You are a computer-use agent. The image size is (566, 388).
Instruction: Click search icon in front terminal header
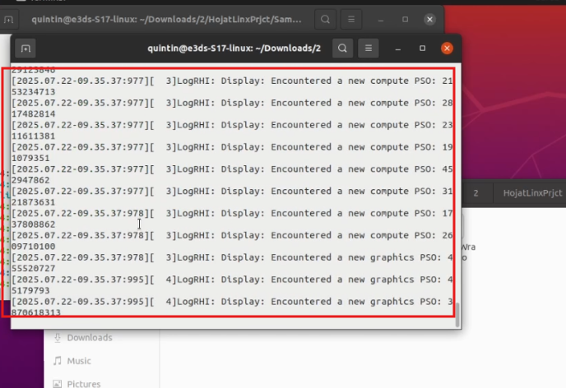click(x=343, y=48)
